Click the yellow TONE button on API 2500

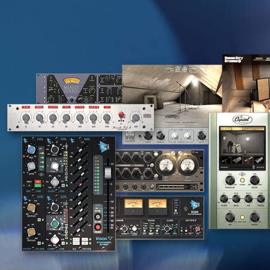(151, 231)
